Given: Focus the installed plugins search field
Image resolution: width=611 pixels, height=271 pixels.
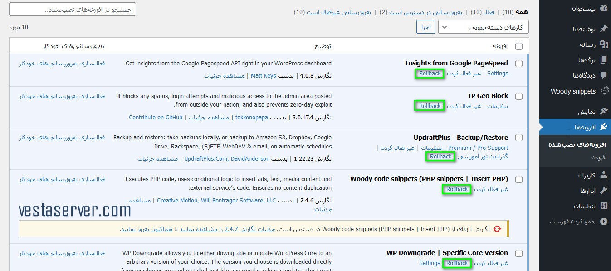Looking at the screenshot, I should click(72, 9).
